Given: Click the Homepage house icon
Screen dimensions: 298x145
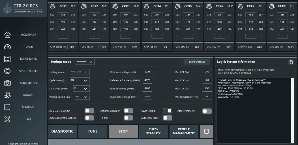Looking at the screenshot, I should 7,35.
